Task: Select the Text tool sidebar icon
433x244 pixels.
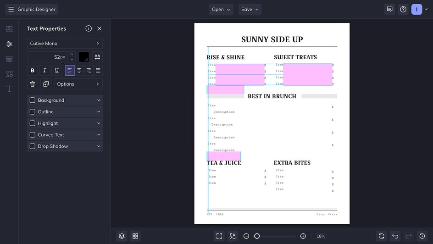Action: [9, 89]
